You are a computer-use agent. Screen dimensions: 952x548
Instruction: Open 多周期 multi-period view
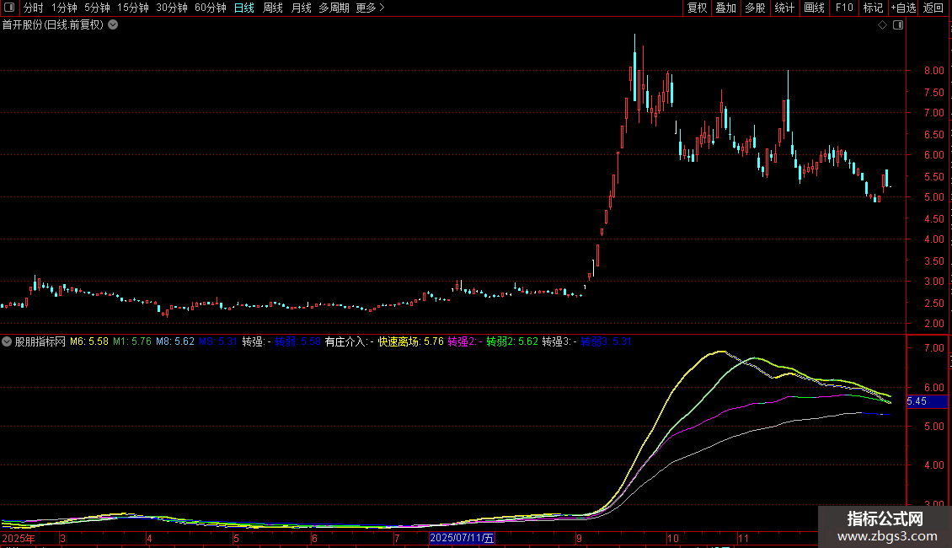click(334, 8)
